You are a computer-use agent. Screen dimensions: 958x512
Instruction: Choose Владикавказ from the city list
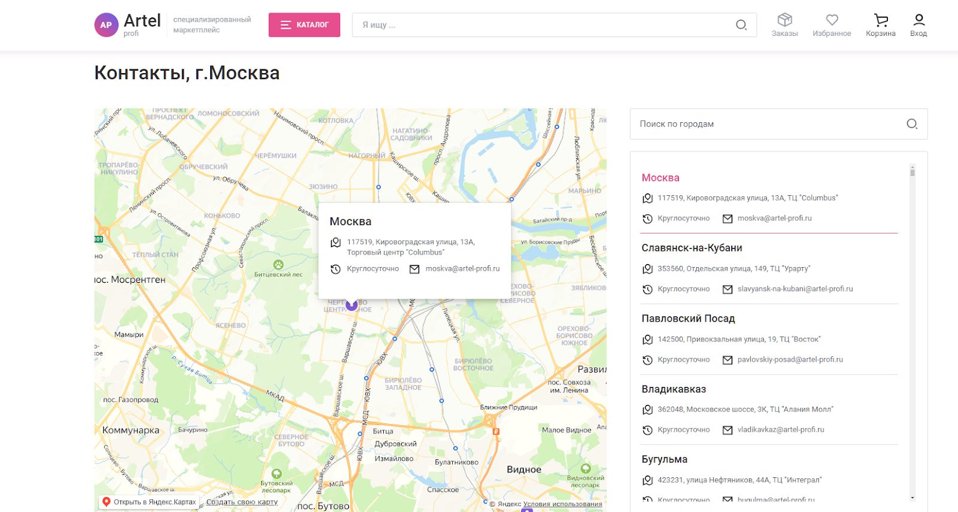point(674,389)
